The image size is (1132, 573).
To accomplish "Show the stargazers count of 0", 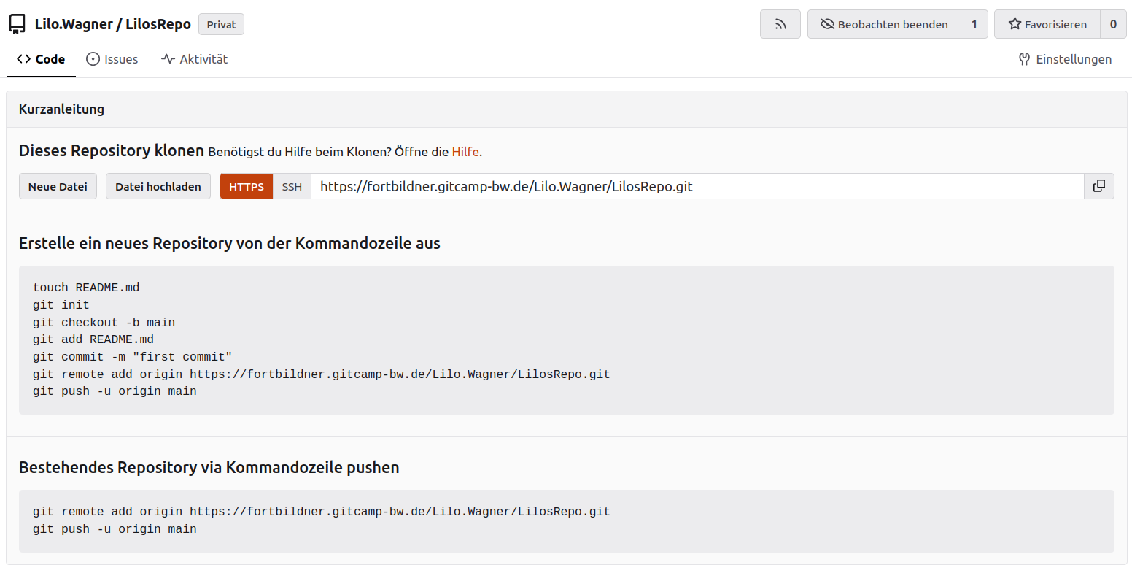I will click(1113, 24).
